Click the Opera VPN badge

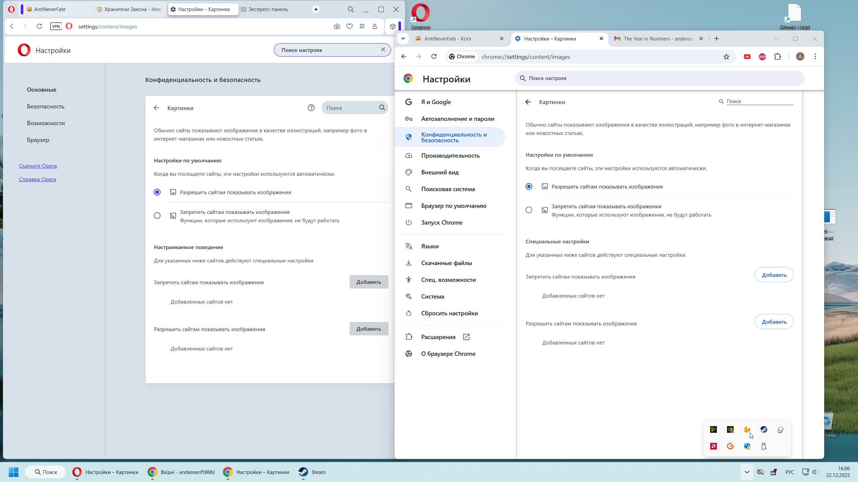tap(56, 26)
